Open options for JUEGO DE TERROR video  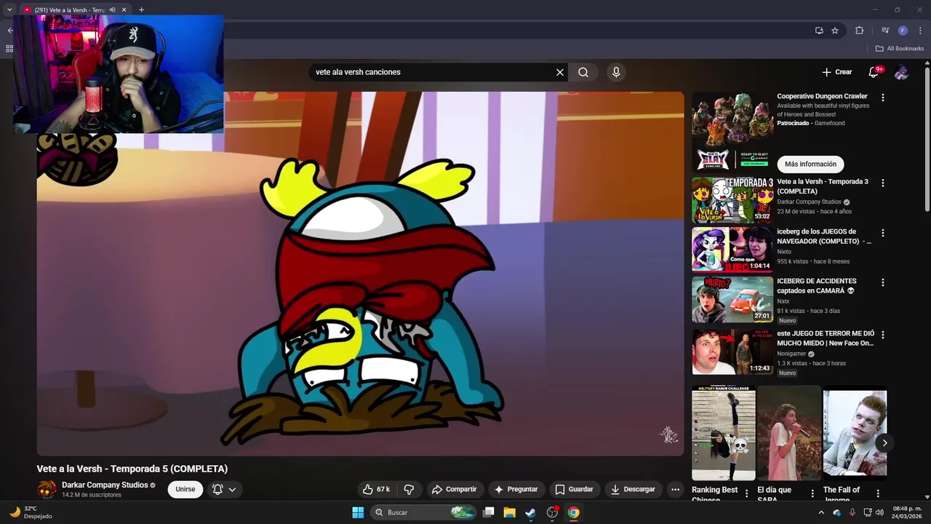pos(883,335)
